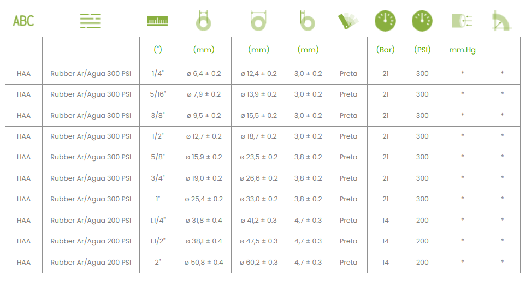Click the outer diameter hose icon
The width and height of the screenshot is (526, 286).
(258, 21)
